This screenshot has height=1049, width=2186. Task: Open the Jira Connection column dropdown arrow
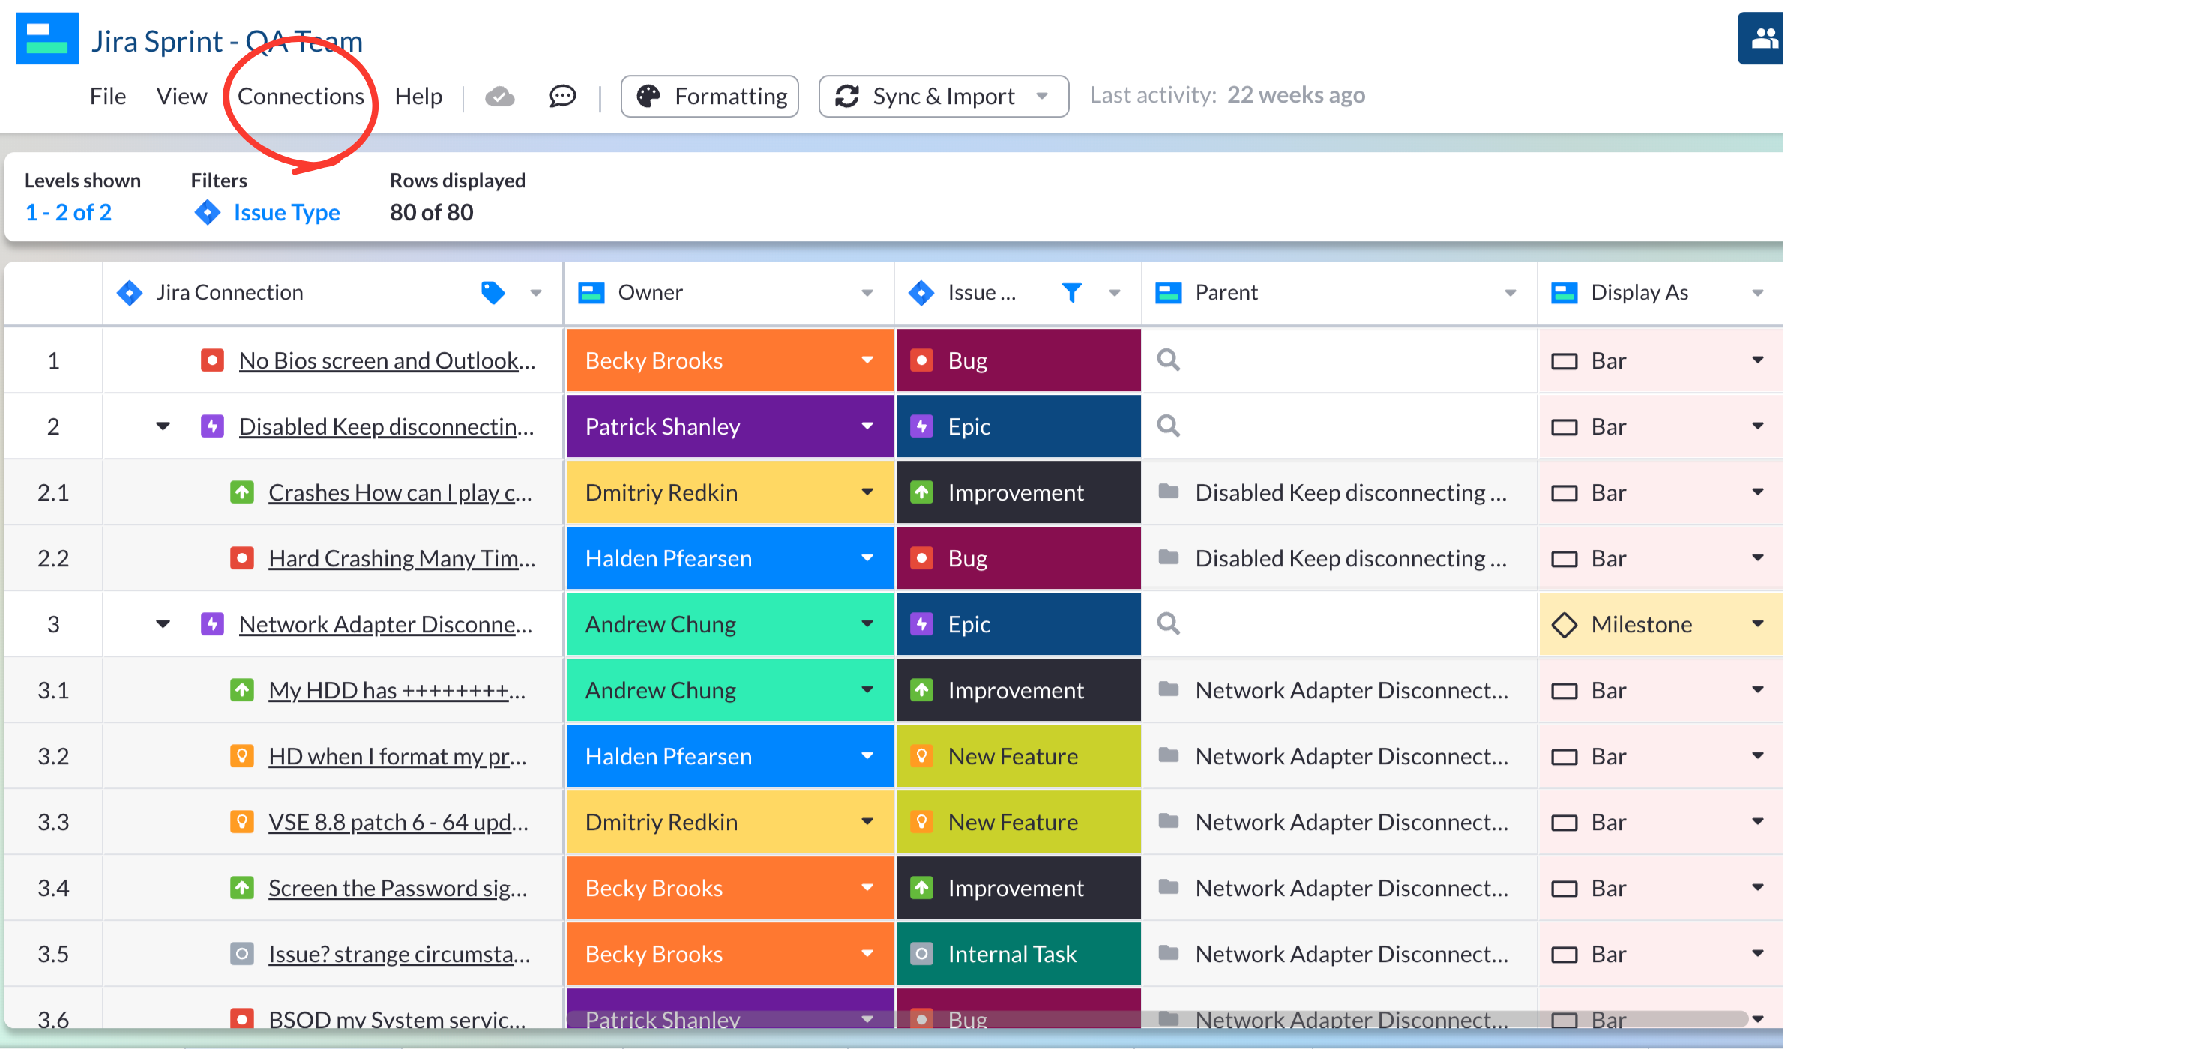(x=535, y=294)
